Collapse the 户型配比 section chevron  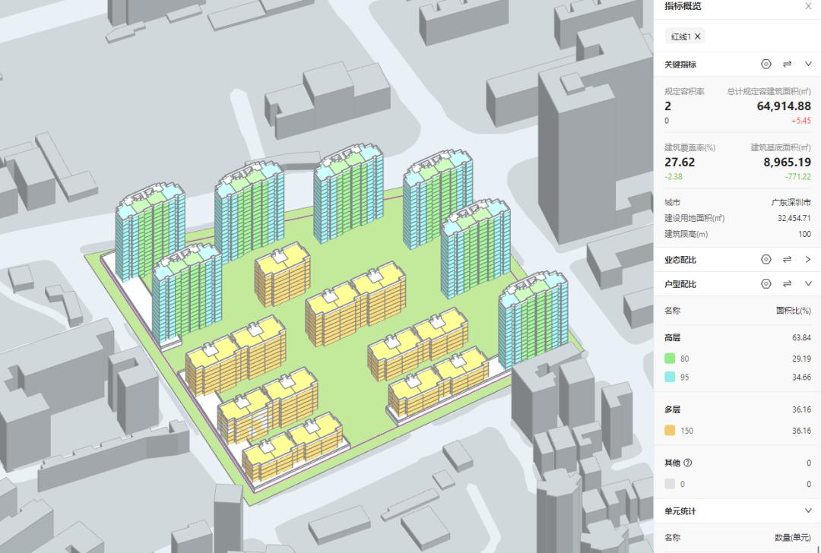(x=808, y=284)
